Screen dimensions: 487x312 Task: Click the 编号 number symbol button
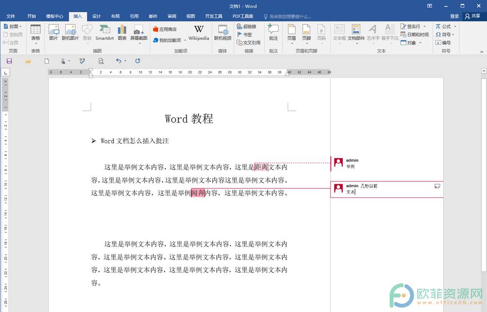click(x=443, y=42)
